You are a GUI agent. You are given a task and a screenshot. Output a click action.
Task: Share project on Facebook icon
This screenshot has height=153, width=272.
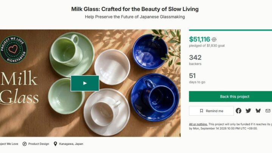click(x=238, y=111)
